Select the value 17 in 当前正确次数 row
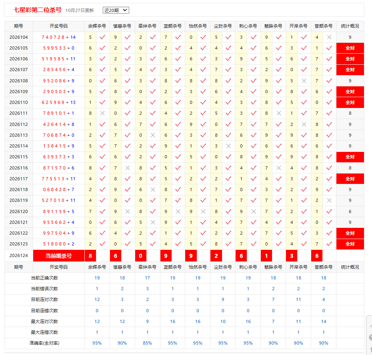Screen dimensions: 372x355 tap(147, 278)
